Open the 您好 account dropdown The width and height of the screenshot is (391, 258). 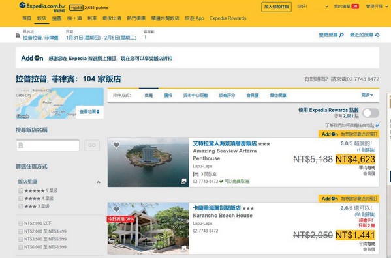313,7
